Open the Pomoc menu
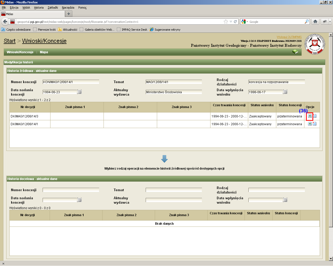The height and width of the screenshot is (266, 333). pos(82,8)
